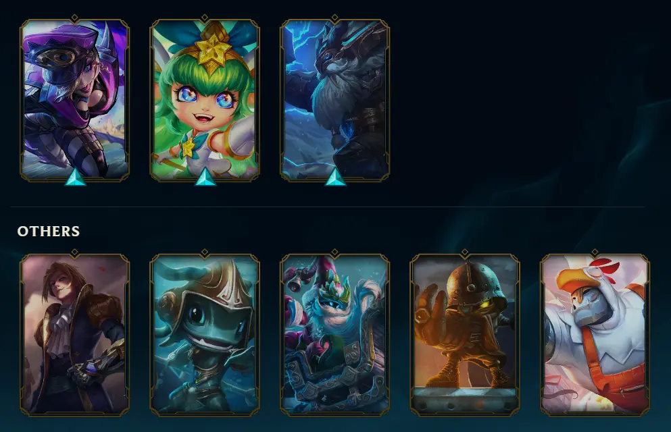Click the gem icon under Star Guardian skin

tap(205, 178)
